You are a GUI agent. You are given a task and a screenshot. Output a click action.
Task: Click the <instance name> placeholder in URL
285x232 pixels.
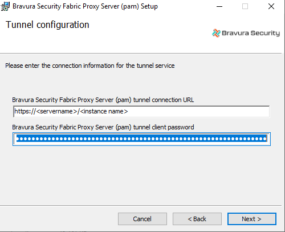tap(104, 111)
